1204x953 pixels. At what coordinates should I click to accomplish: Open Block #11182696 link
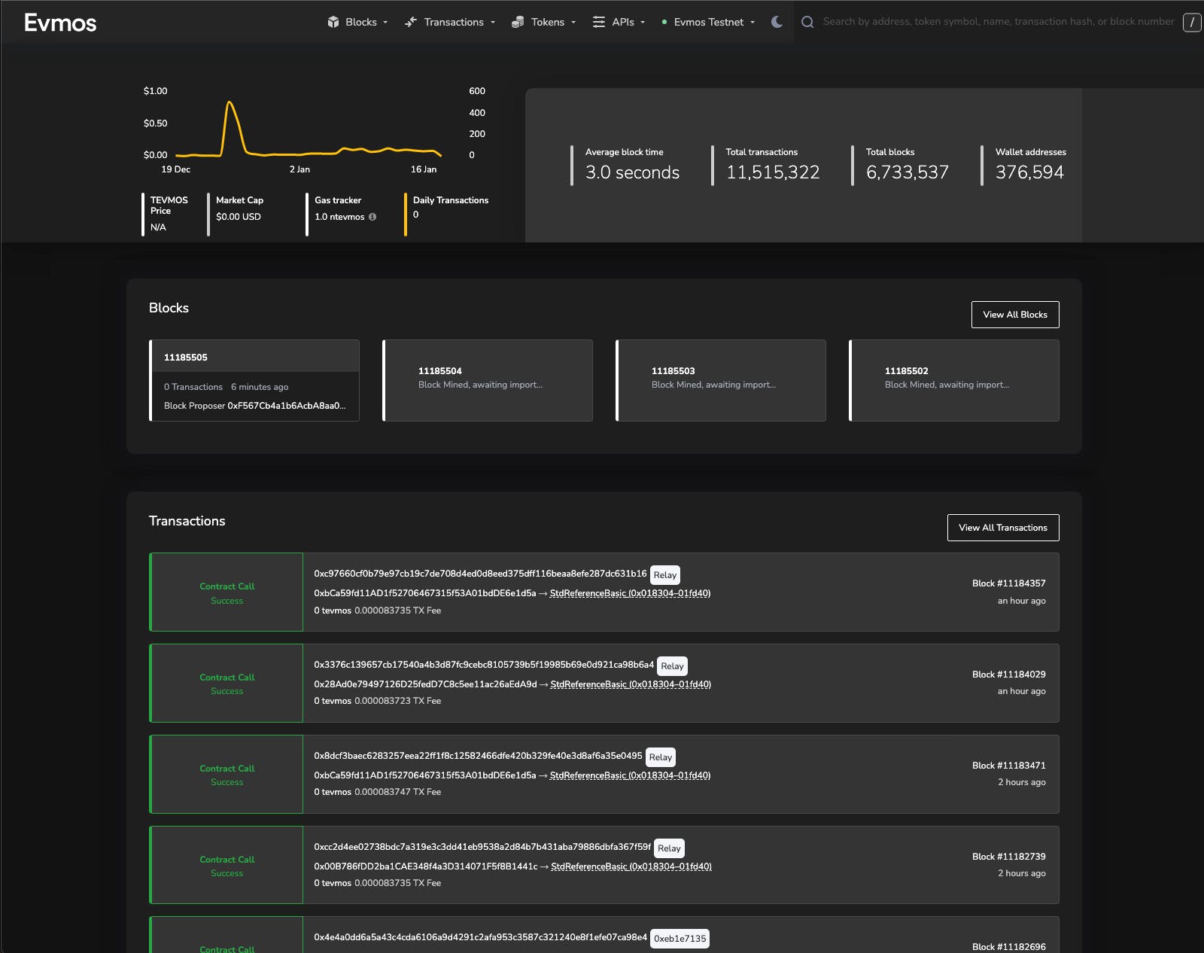coord(1008,947)
